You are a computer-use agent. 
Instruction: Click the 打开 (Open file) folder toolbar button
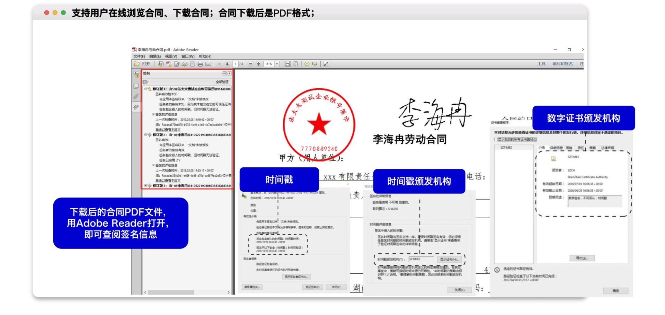(x=142, y=64)
